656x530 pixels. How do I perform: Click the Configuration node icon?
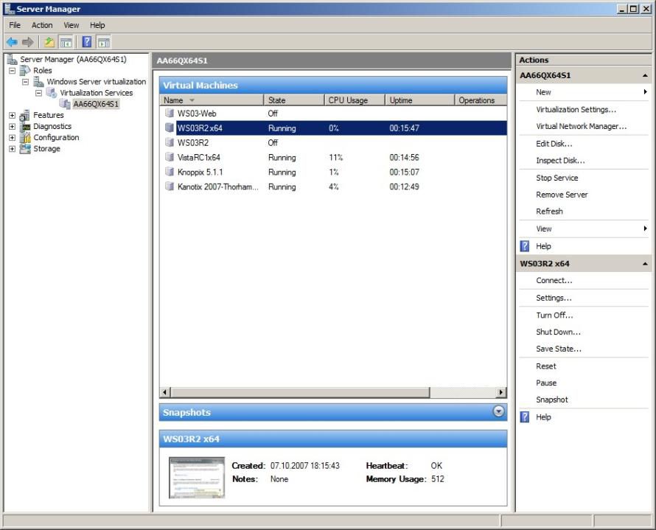(26, 137)
